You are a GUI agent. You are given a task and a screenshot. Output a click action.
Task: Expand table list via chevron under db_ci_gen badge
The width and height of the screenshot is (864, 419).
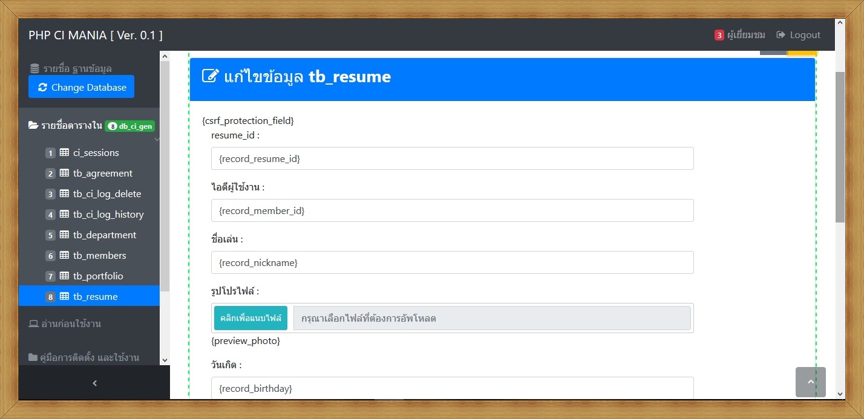(x=157, y=139)
